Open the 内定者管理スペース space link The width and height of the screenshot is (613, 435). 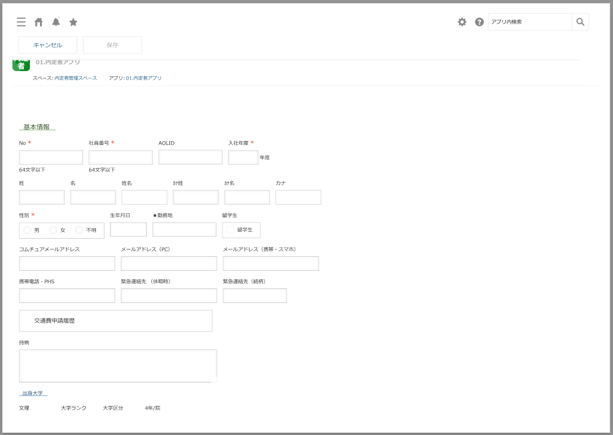[x=76, y=78]
